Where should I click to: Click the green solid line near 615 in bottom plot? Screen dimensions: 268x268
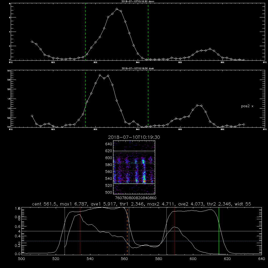(219, 231)
